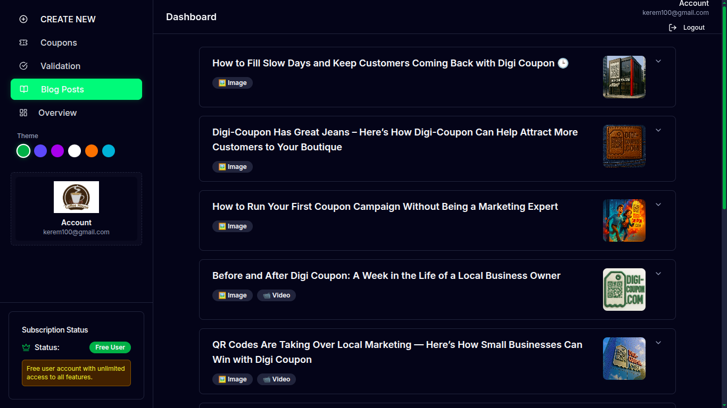Image resolution: width=727 pixels, height=408 pixels.
Task: Click Image tag on 'Great Jeans' post
Action: click(233, 167)
